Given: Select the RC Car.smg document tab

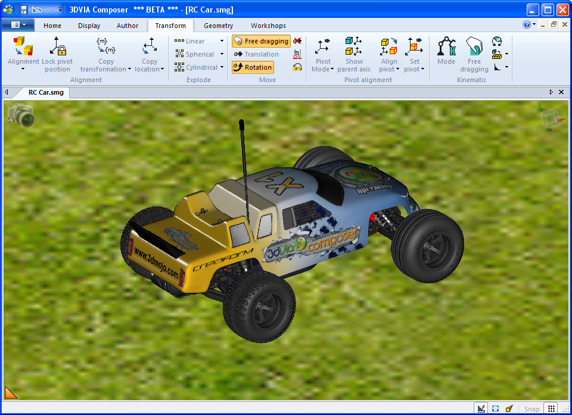Looking at the screenshot, I should [46, 92].
